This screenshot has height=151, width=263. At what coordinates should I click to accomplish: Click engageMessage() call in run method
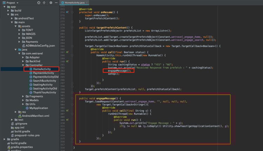click(x=119, y=71)
